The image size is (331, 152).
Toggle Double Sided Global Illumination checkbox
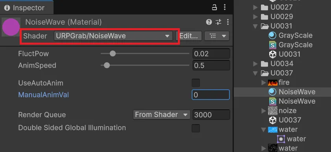pyautogui.click(x=196, y=128)
